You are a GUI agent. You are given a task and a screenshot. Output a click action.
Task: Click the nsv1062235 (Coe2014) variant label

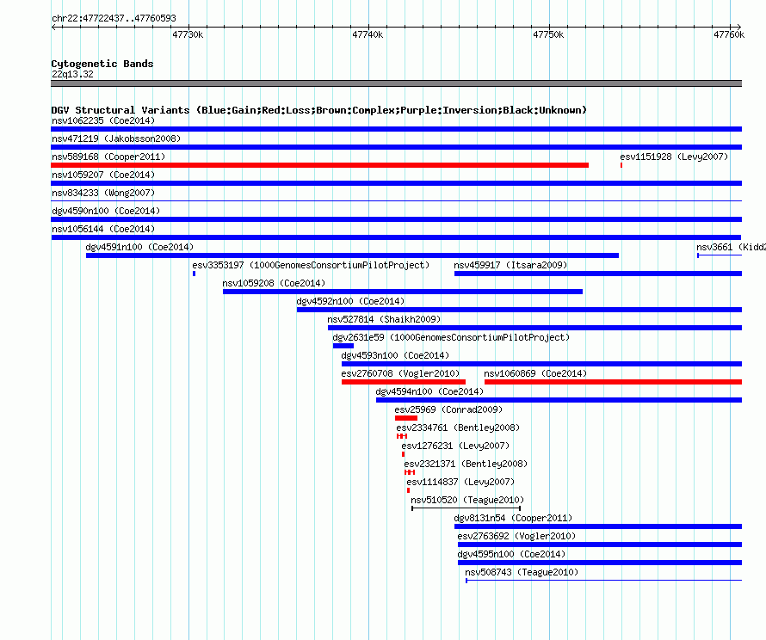click(103, 120)
